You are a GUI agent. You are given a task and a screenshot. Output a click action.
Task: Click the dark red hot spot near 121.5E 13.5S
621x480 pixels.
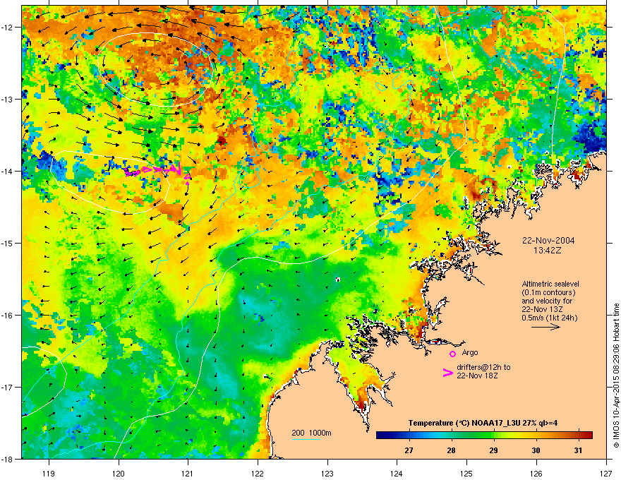pyautogui.click(x=221, y=139)
